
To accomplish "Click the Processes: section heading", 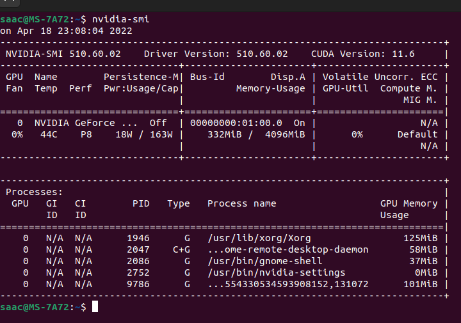I will tap(34, 192).
